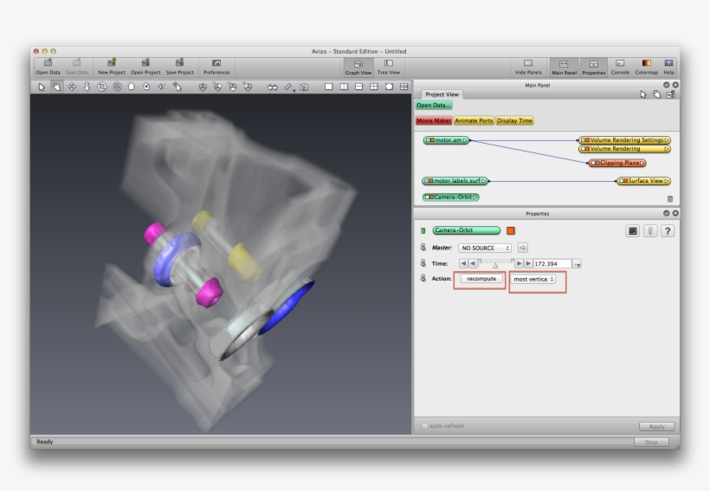Screen dimensions: 710x491
Task: Click the seek target circle icon
Action: pyautogui.click(x=117, y=87)
